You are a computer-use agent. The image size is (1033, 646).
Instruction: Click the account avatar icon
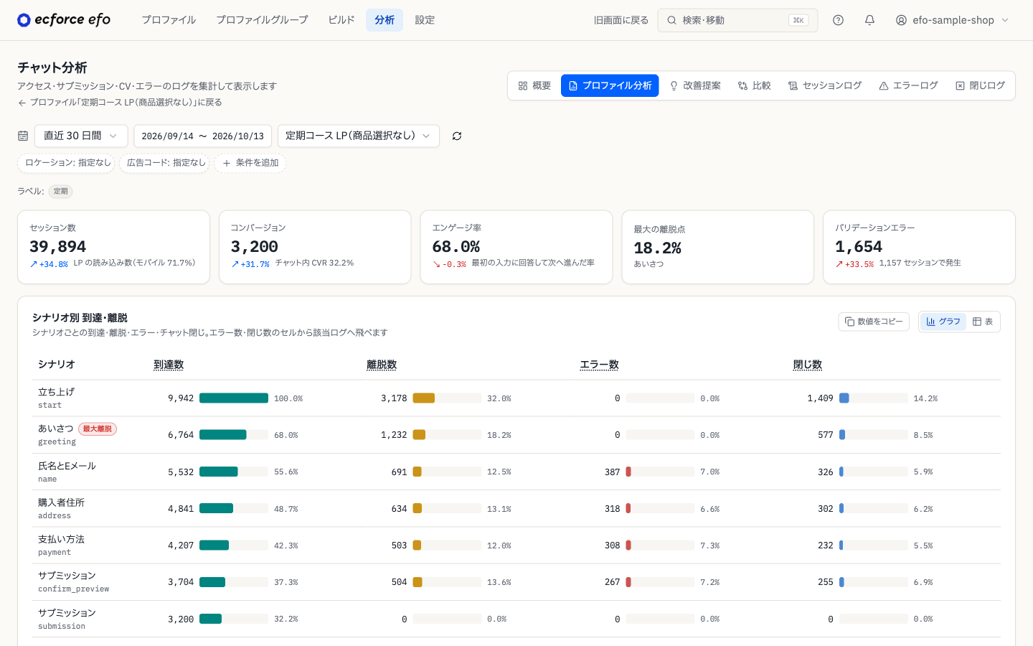(901, 20)
